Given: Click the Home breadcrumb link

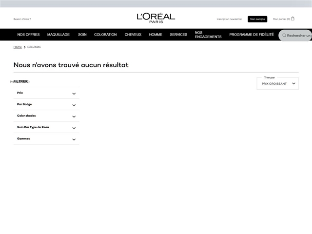Looking at the screenshot, I should pos(18,47).
